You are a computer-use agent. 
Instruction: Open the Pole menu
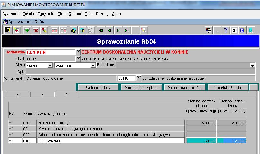click(88, 14)
